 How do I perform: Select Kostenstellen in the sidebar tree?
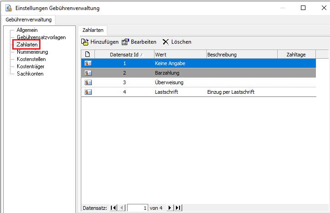point(31,59)
